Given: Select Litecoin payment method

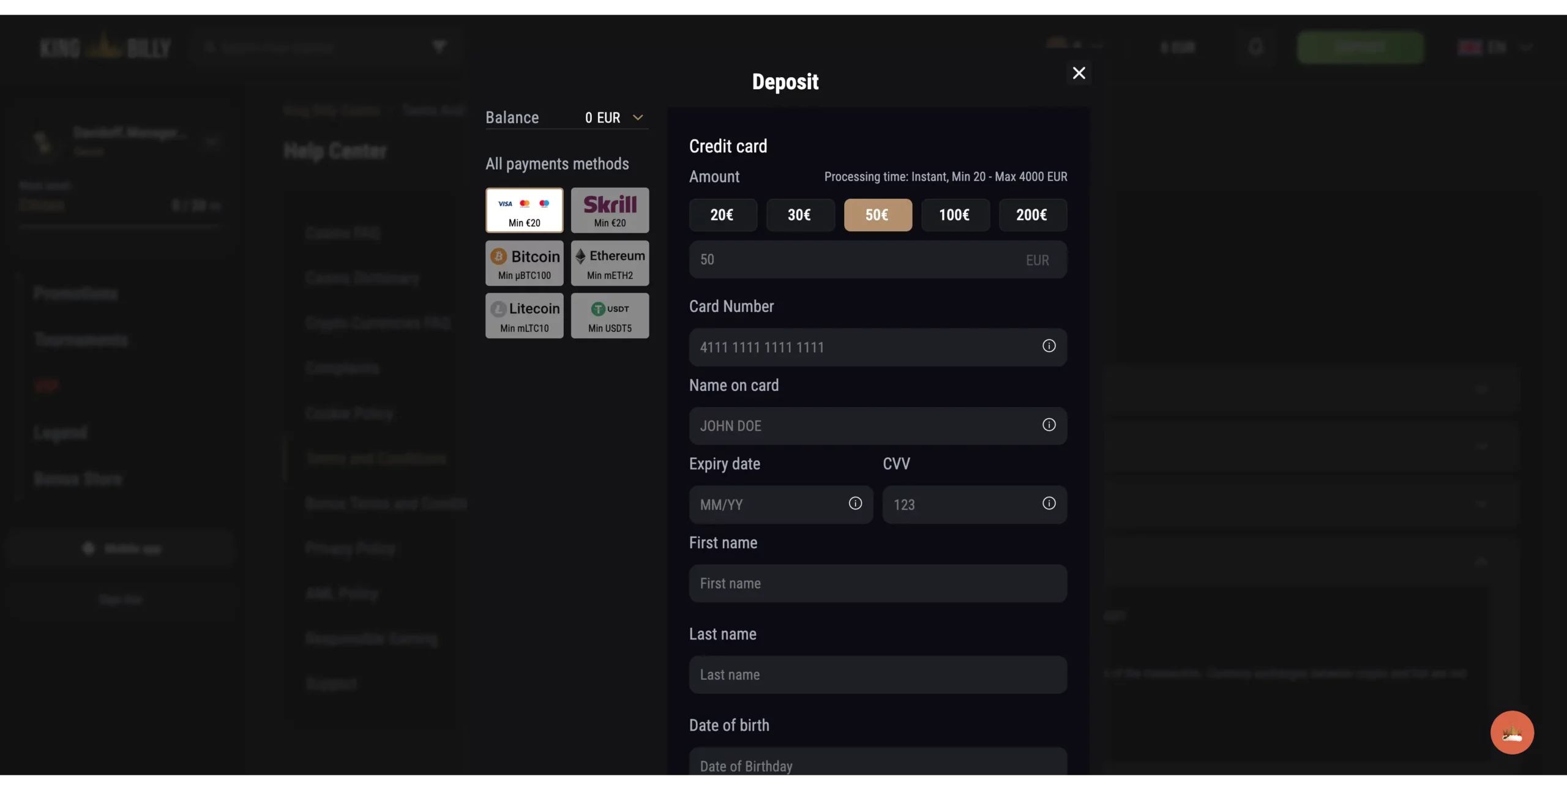Looking at the screenshot, I should [524, 316].
